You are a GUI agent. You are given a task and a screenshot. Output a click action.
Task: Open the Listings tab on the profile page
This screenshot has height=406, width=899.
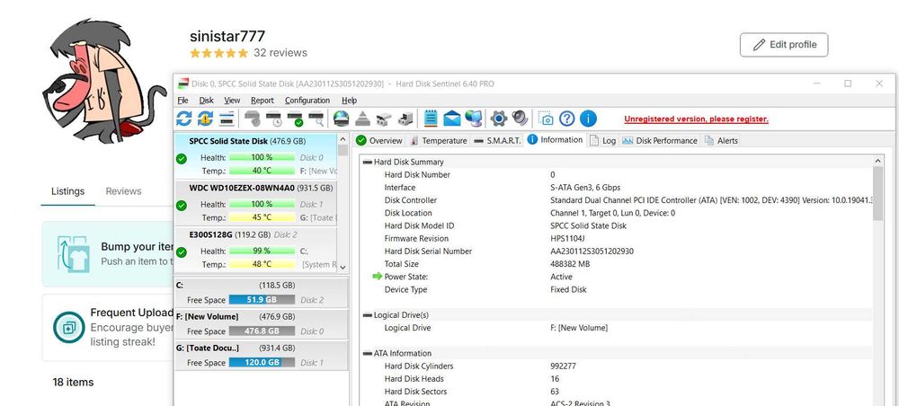pos(67,191)
